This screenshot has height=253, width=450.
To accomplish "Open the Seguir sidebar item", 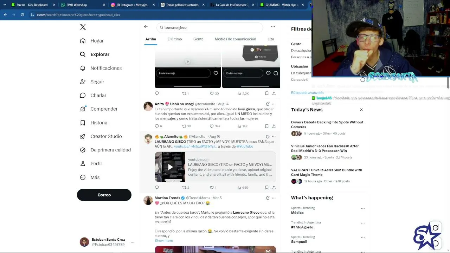I will [92, 82].
